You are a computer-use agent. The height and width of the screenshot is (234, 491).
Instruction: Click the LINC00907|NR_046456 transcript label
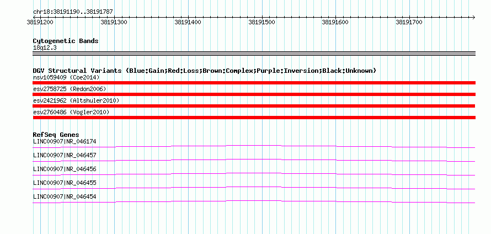point(65,169)
